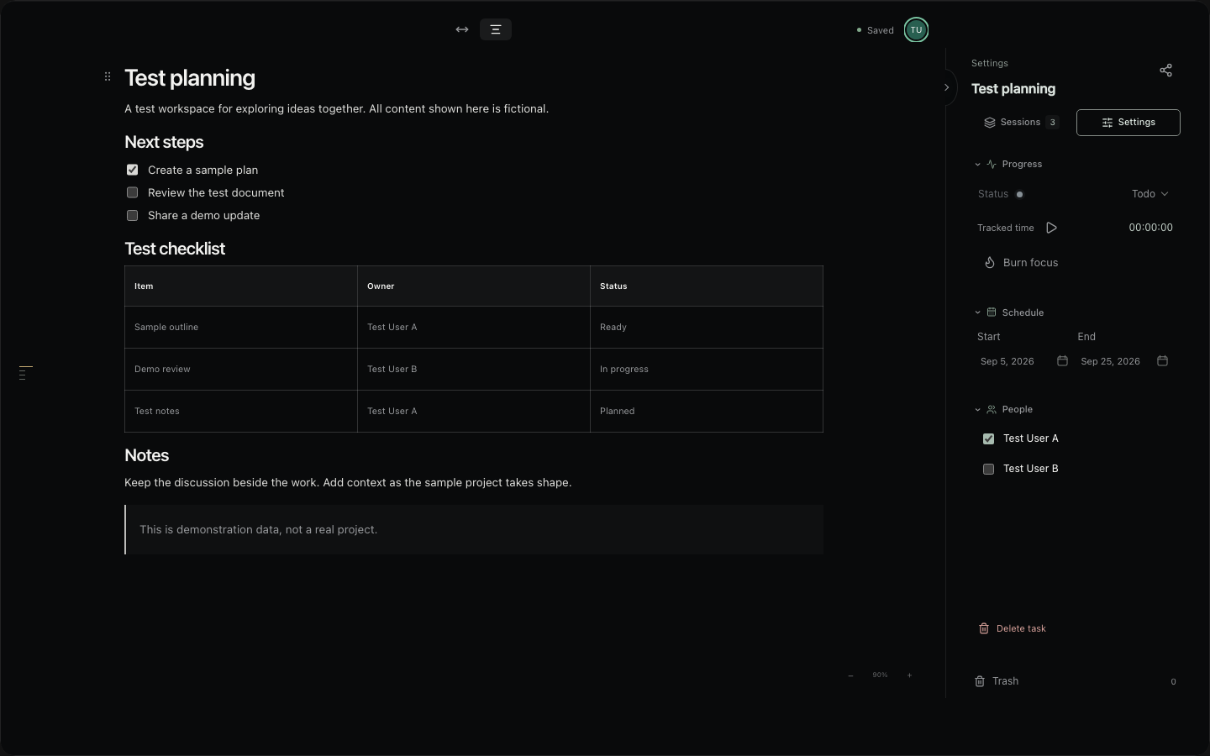Click the Test User B owner cell
The height and width of the screenshot is (756, 1210).
click(474, 370)
